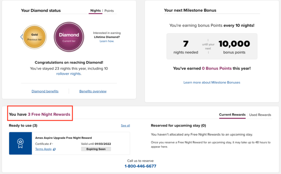Click the 1-800-446-6677 phone number

[x=140, y=166]
